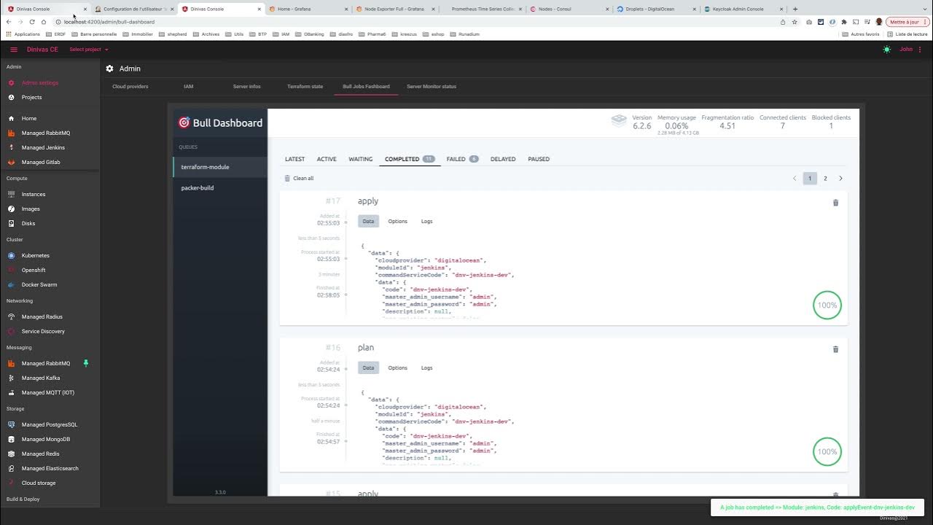Click the Admin settings icon in sidebar
Image resolution: width=933 pixels, height=525 pixels.
(12, 83)
